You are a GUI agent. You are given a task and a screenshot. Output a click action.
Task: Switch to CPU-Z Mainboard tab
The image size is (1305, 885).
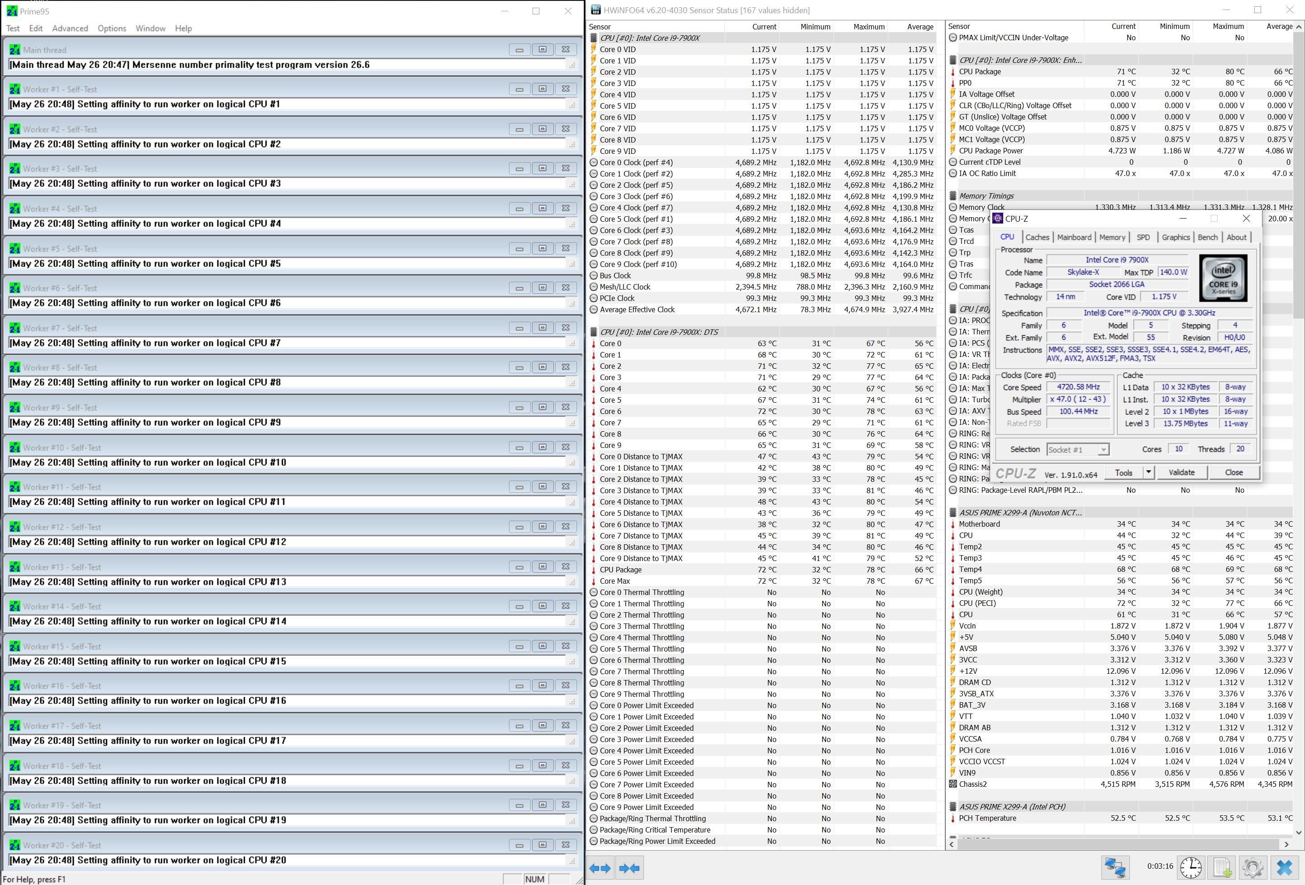(x=1074, y=237)
